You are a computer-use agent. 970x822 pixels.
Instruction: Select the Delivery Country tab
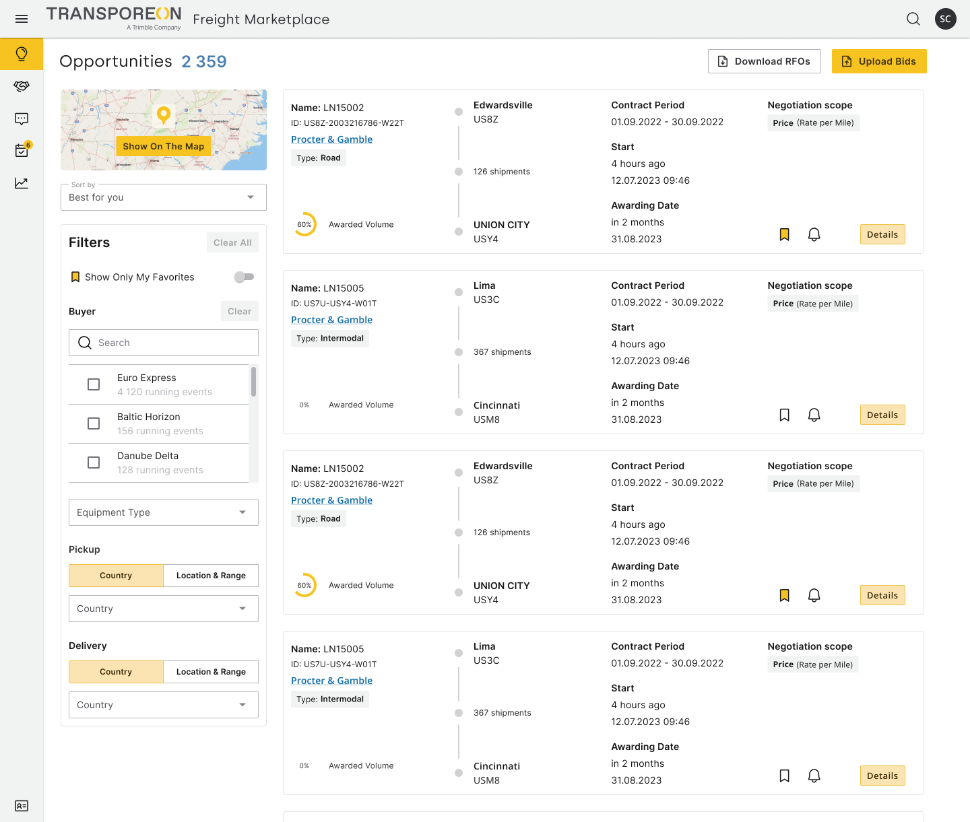pos(116,672)
